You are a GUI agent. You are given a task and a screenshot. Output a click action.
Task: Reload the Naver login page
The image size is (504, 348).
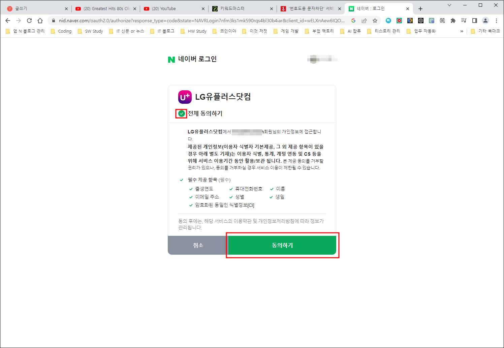(x=29, y=21)
